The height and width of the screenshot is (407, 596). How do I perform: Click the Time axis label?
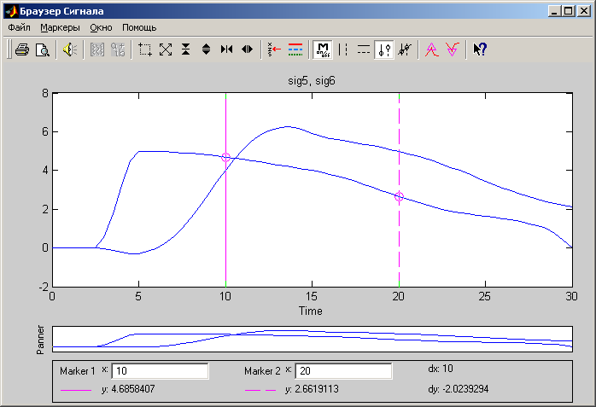(311, 311)
